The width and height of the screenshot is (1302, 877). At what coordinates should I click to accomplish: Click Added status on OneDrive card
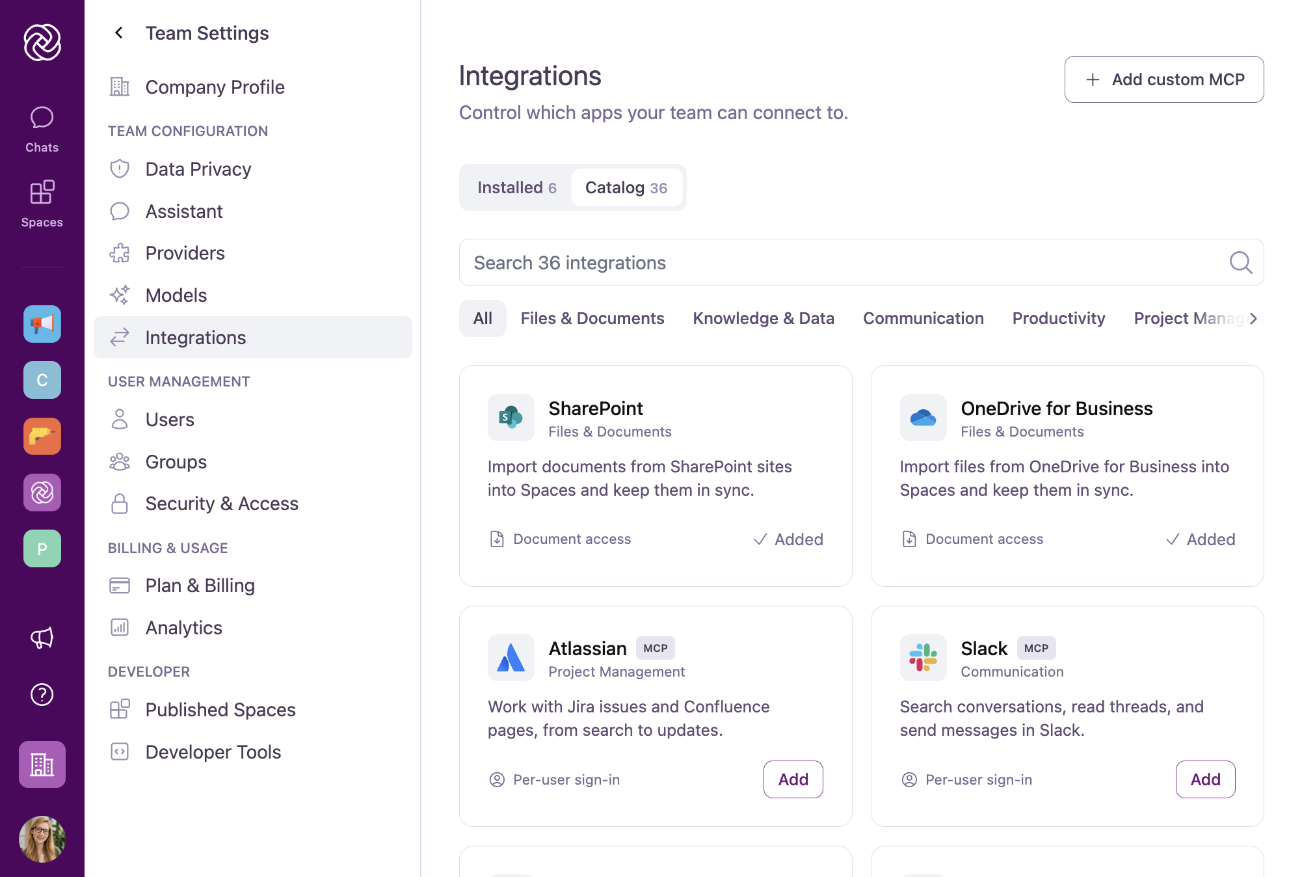click(x=1201, y=539)
